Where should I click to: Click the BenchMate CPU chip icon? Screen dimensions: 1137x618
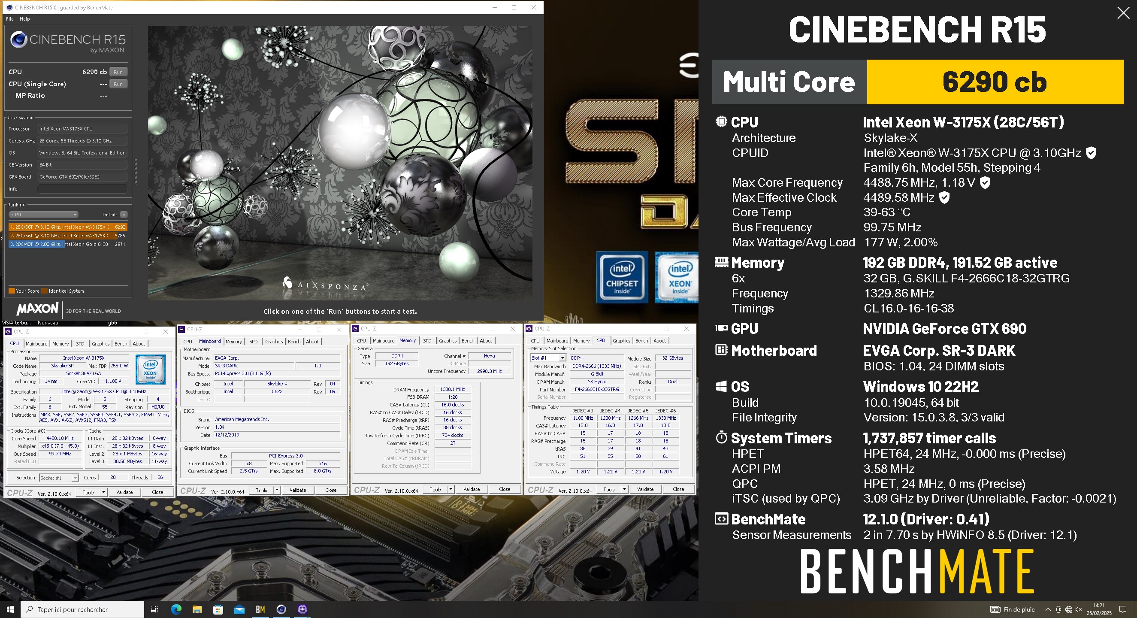coord(721,121)
